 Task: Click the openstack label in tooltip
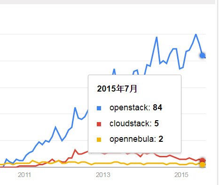(130, 108)
